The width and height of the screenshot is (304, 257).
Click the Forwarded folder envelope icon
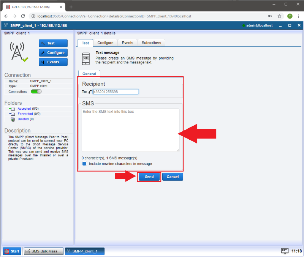(12, 114)
